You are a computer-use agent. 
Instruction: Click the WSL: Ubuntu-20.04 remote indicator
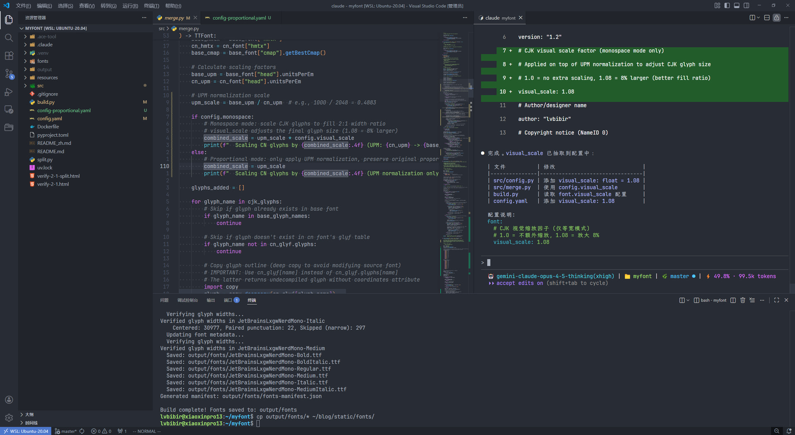pos(26,431)
